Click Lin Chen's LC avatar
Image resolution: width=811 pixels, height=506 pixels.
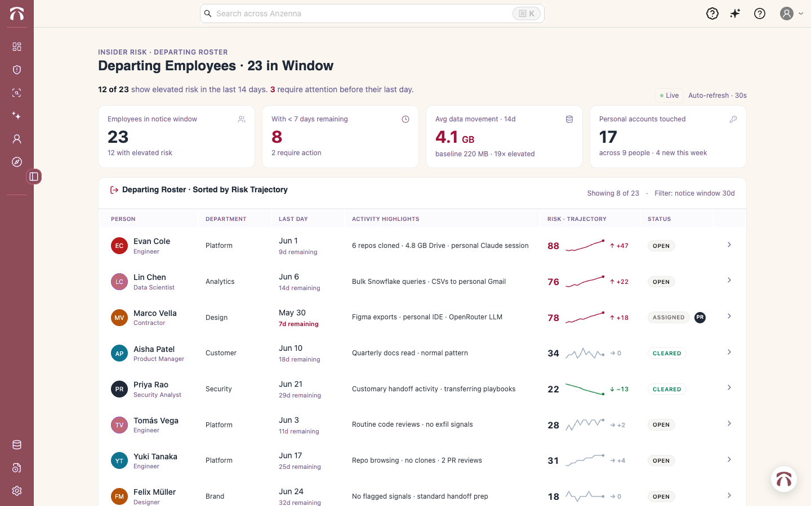(x=119, y=282)
